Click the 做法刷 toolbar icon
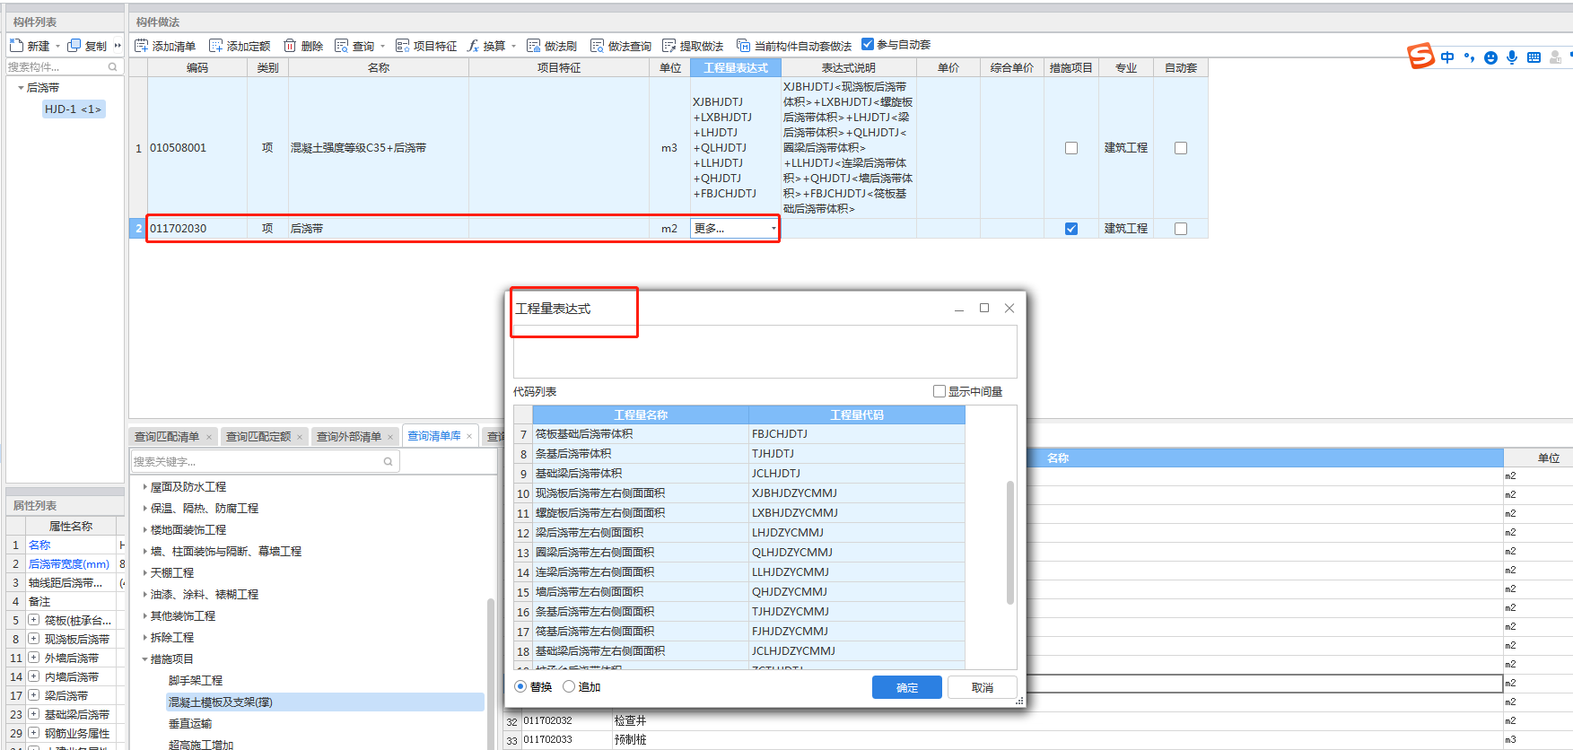1573x750 pixels. coord(533,46)
